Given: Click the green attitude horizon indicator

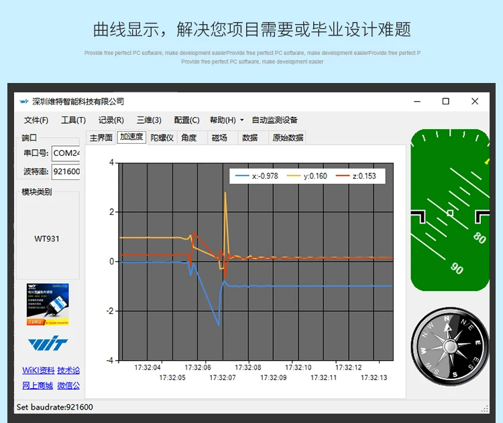Looking at the screenshot, I should (x=450, y=210).
